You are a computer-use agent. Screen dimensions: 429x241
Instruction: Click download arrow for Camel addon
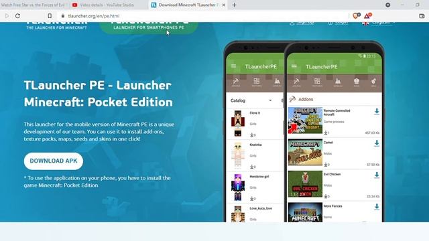pyautogui.click(x=377, y=143)
